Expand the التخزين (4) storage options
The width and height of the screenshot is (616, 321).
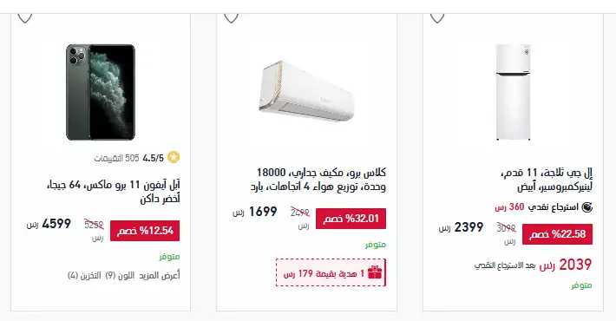pyautogui.click(x=84, y=275)
